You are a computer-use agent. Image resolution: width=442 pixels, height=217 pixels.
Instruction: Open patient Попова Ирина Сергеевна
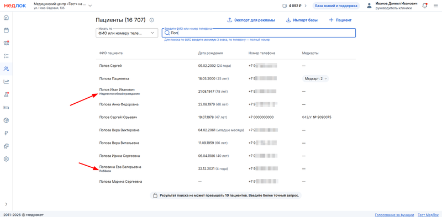[x=119, y=156]
